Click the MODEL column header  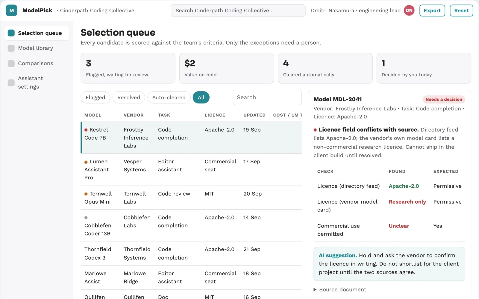[93, 115]
